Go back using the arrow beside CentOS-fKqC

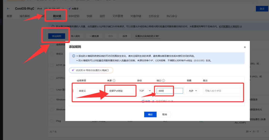click(8, 9)
